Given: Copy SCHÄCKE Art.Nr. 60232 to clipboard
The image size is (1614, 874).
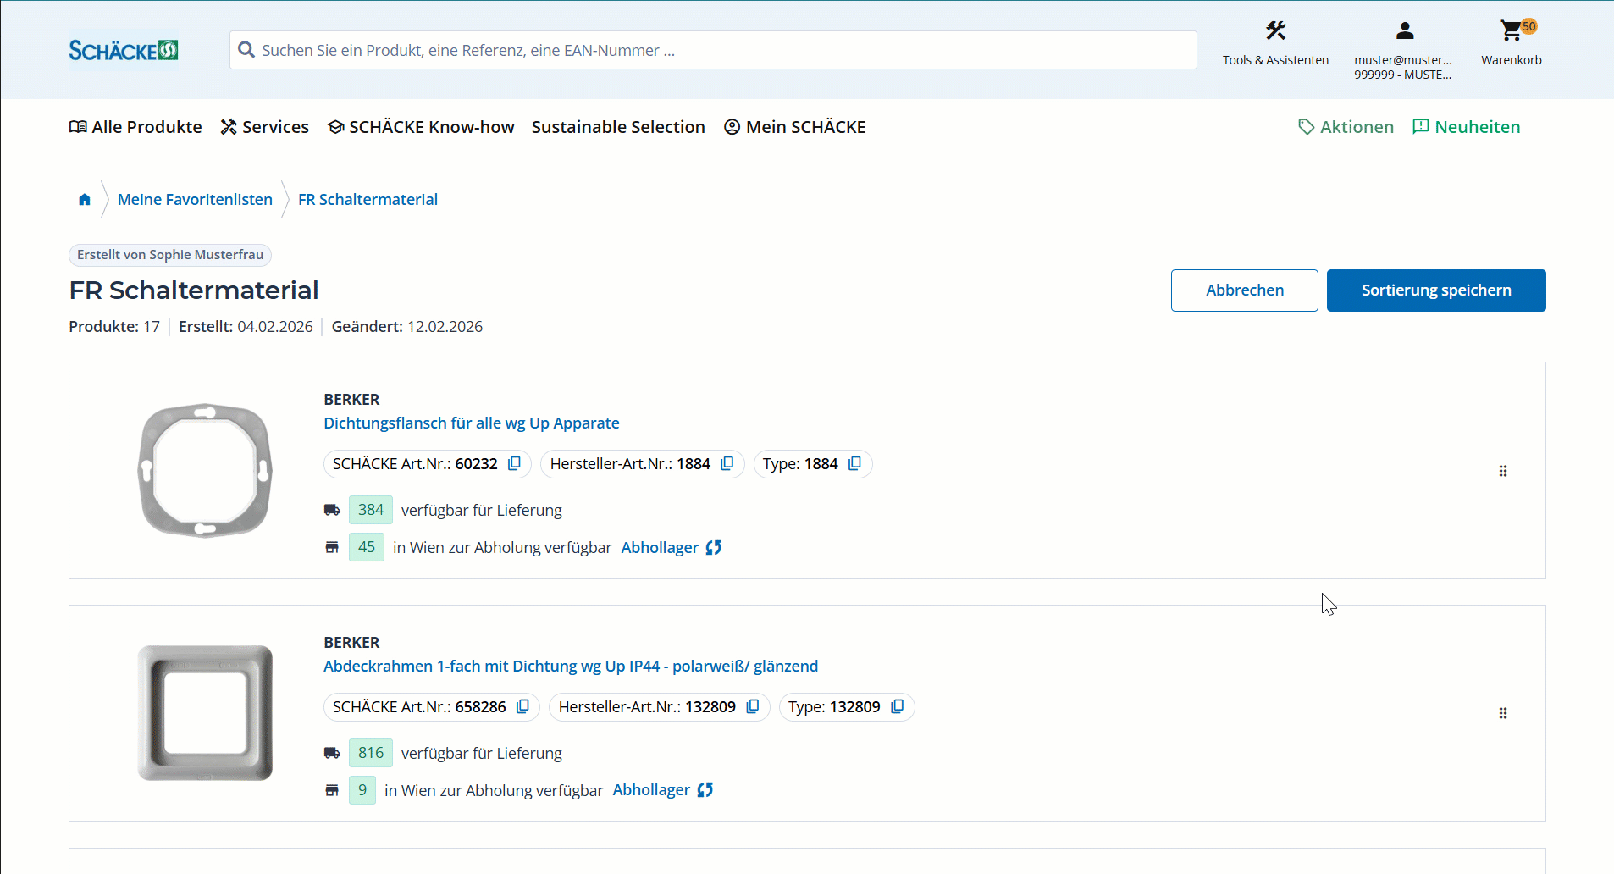Looking at the screenshot, I should coord(514,464).
